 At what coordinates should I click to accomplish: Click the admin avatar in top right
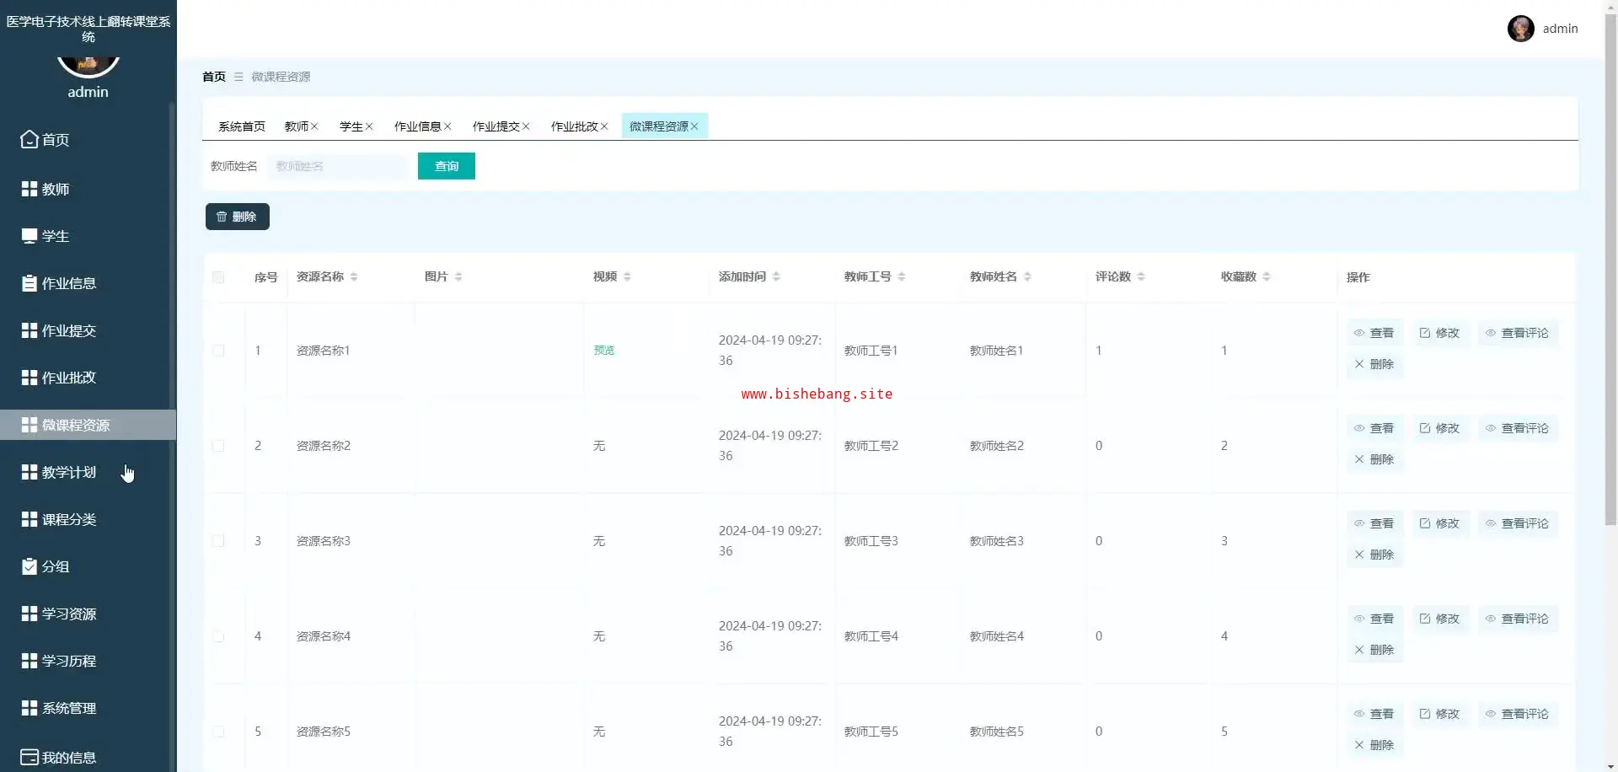(x=1520, y=29)
